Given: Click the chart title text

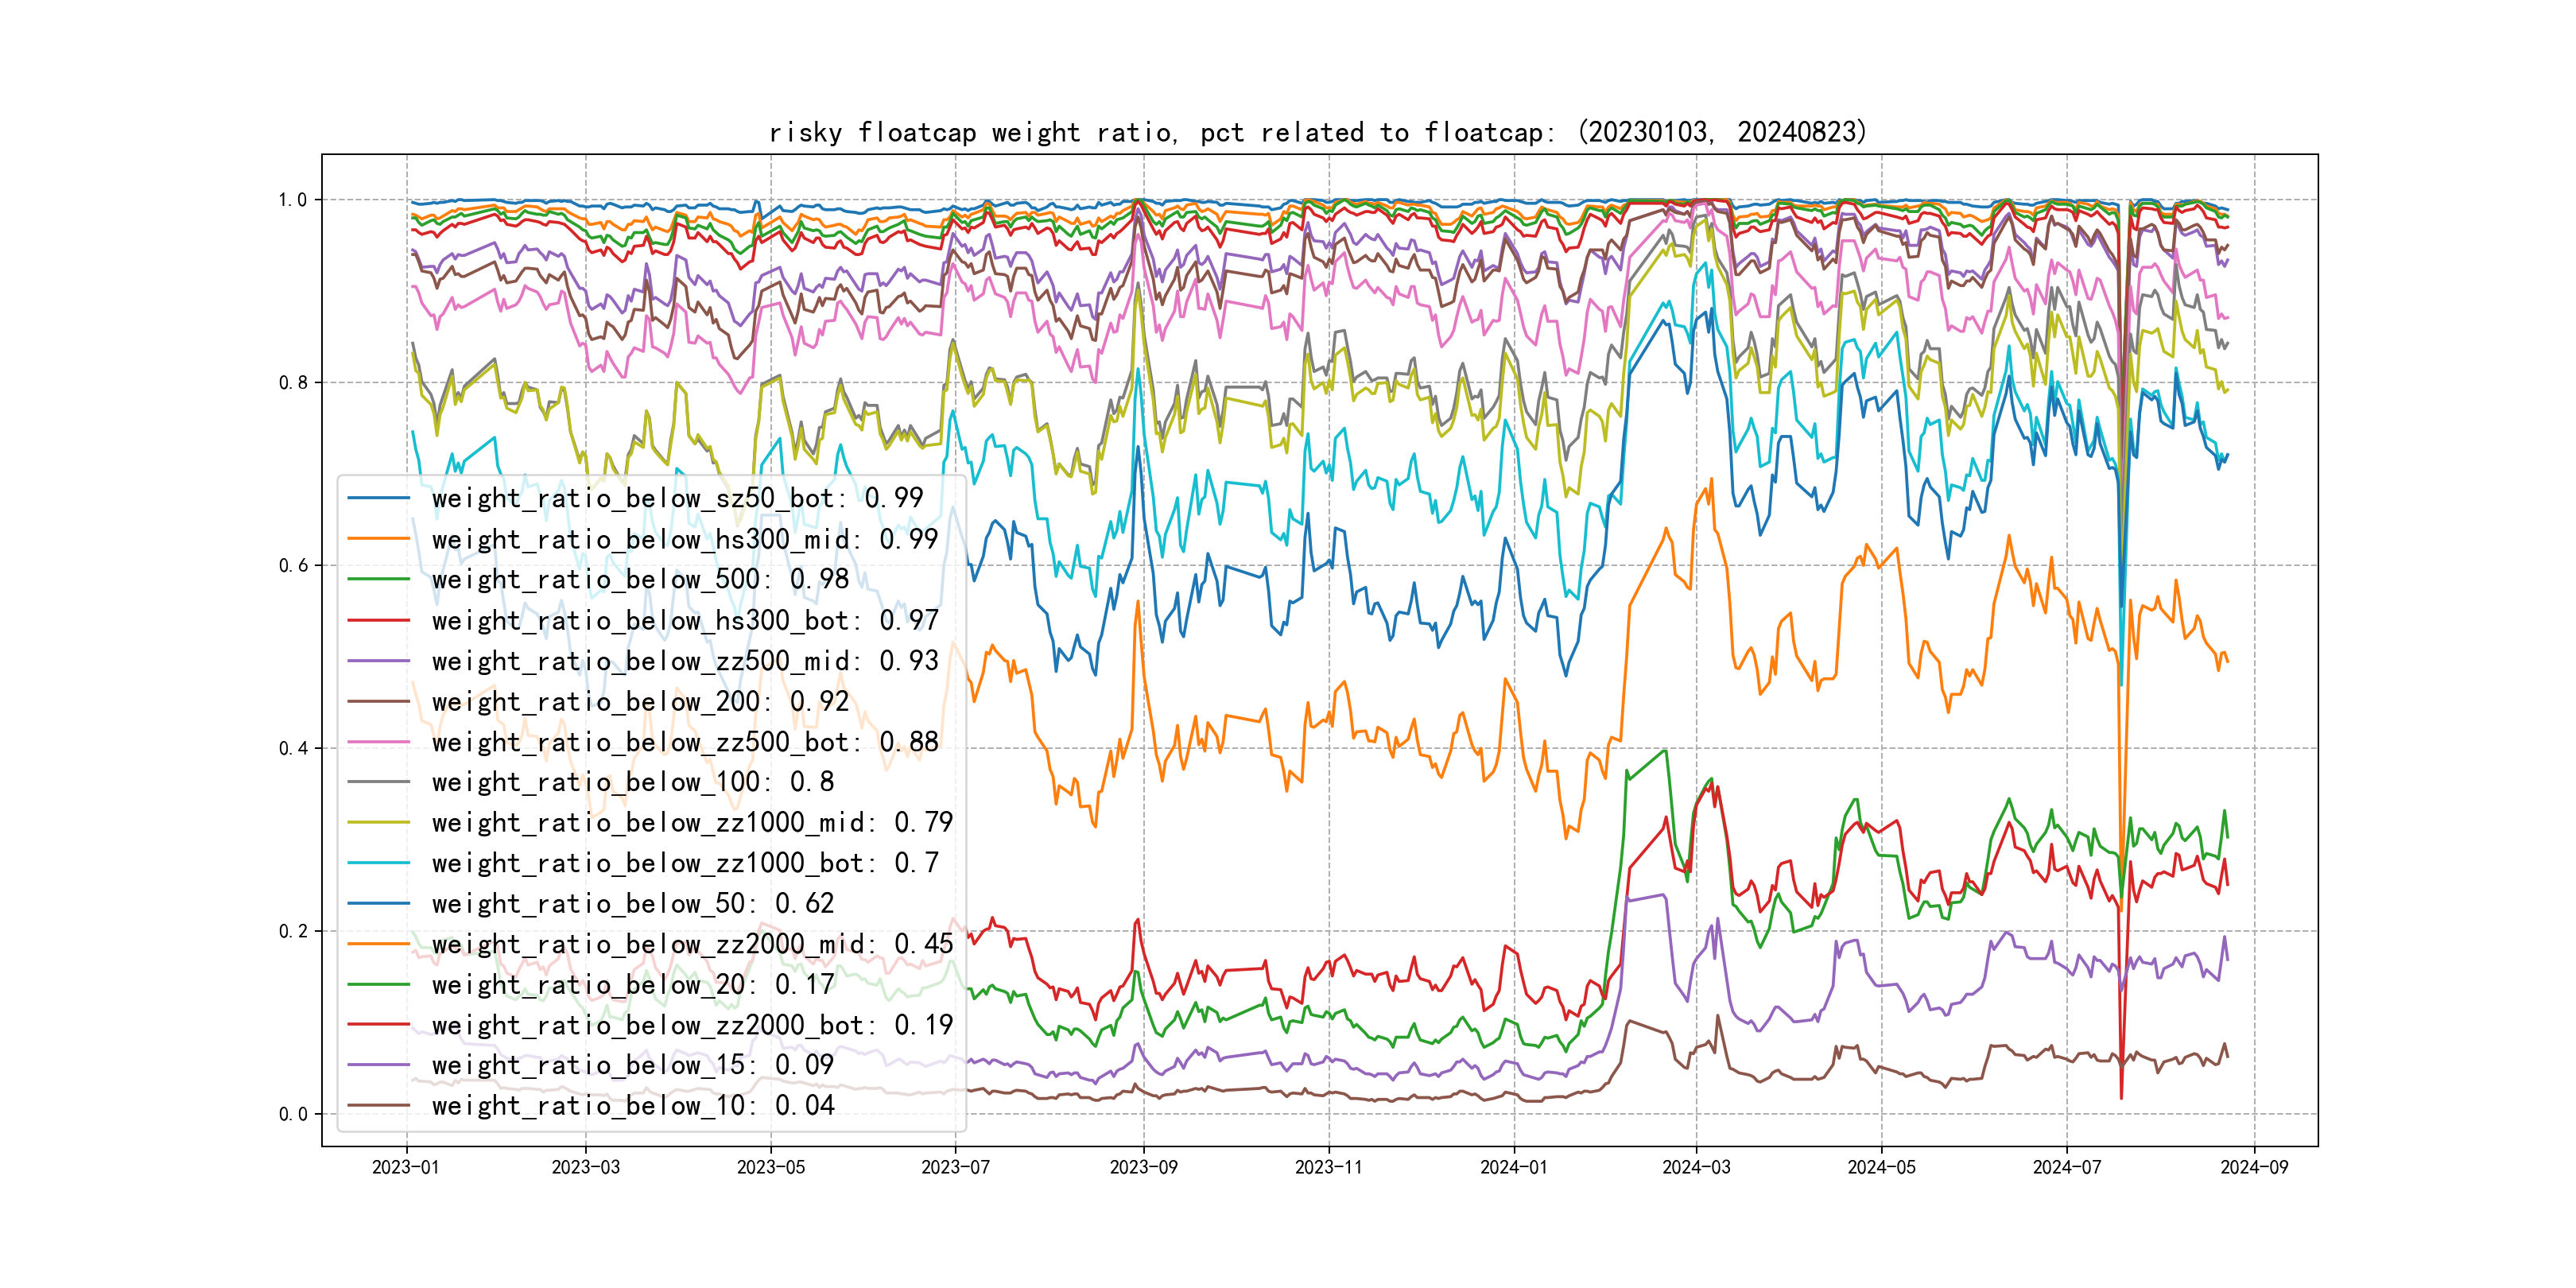Looking at the screenshot, I should pos(1317,132).
